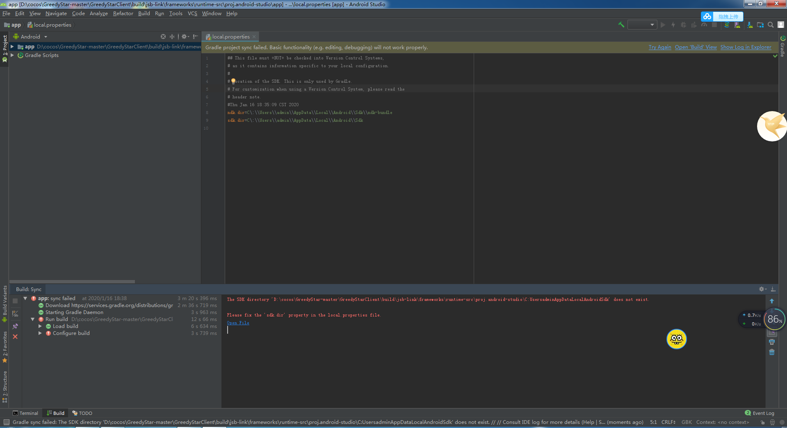Click Sync Project with Gradle Files icon

tap(727, 25)
